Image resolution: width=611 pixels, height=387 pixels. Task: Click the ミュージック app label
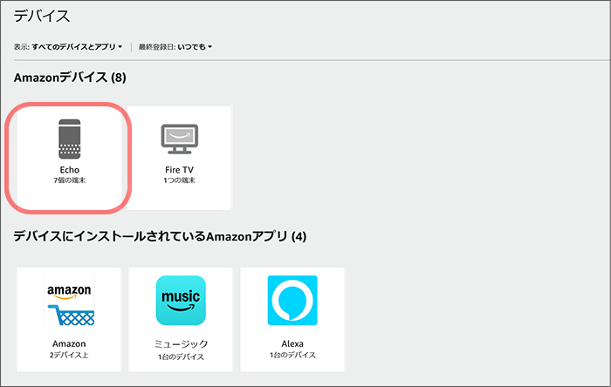181,343
